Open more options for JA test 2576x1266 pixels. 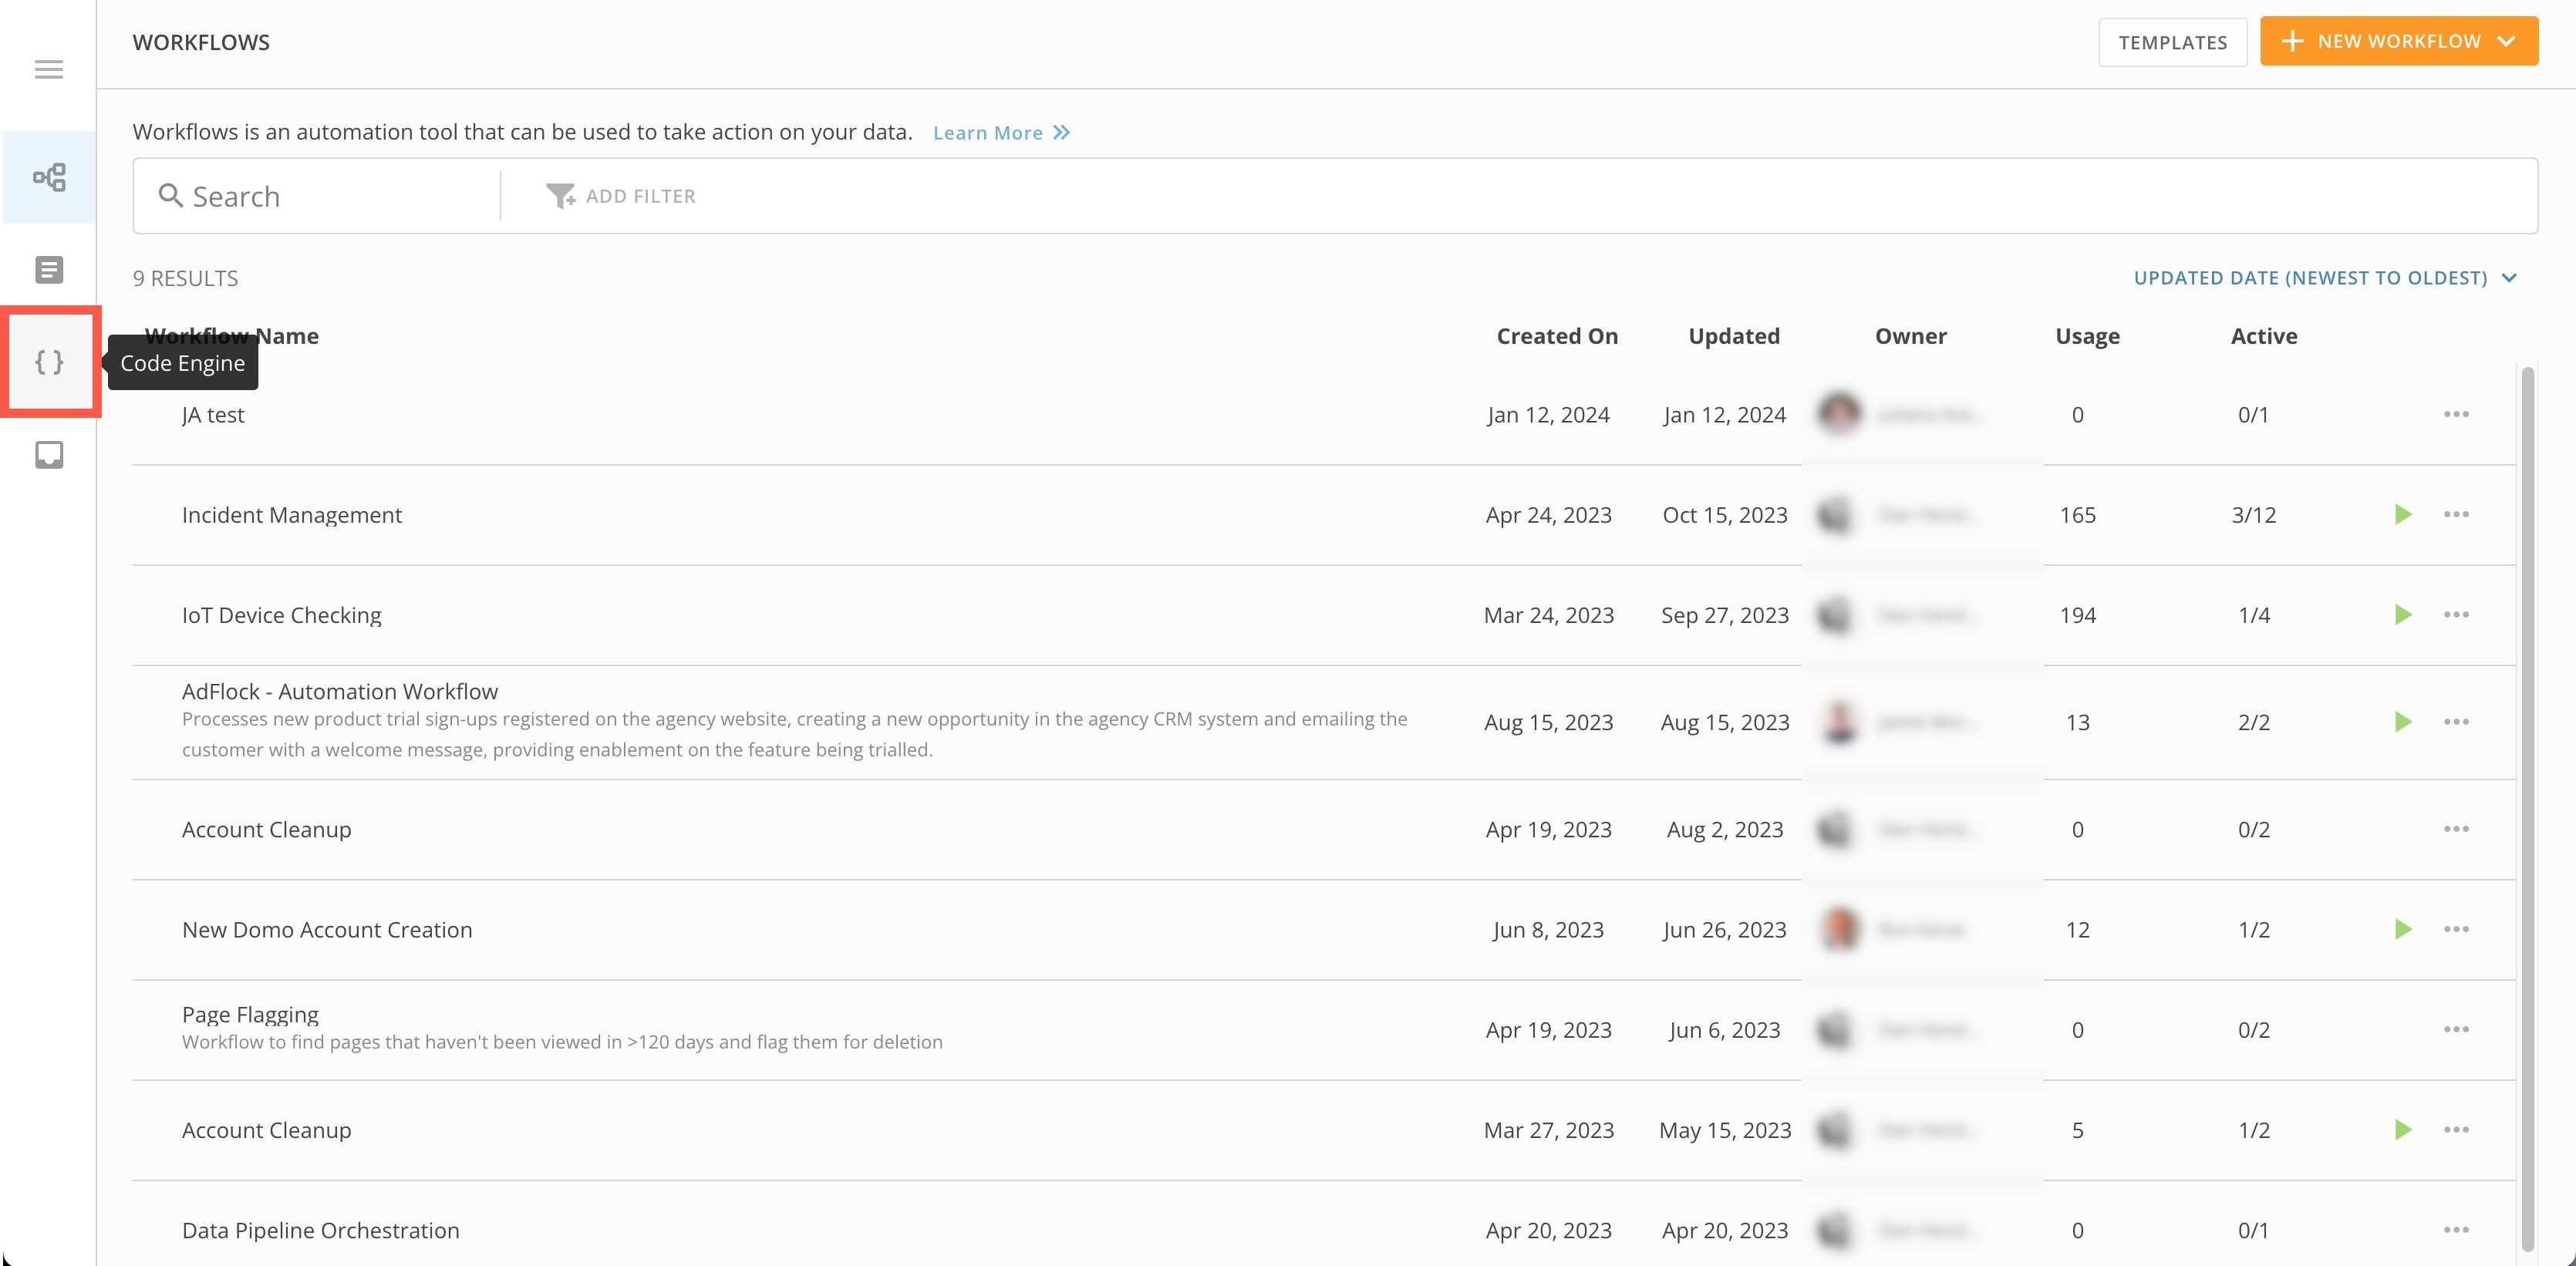coord(2456,414)
